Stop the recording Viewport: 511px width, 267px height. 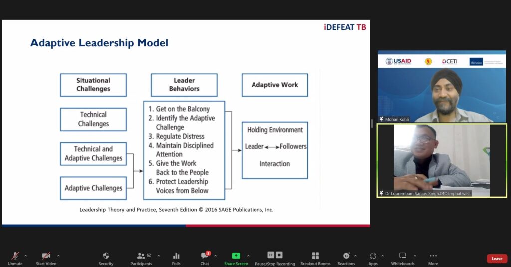(x=279, y=255)
